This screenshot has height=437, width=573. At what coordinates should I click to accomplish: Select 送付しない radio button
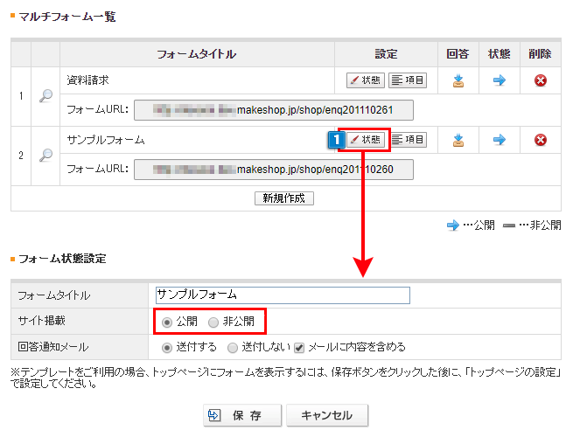pos(233,348)
